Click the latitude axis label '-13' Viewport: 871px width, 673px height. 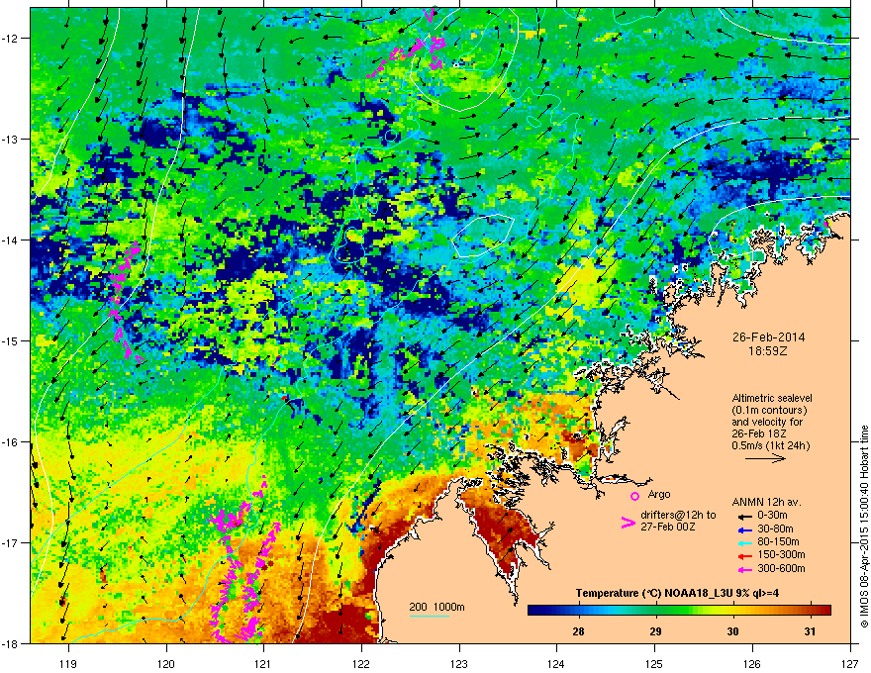pos(11,139)
